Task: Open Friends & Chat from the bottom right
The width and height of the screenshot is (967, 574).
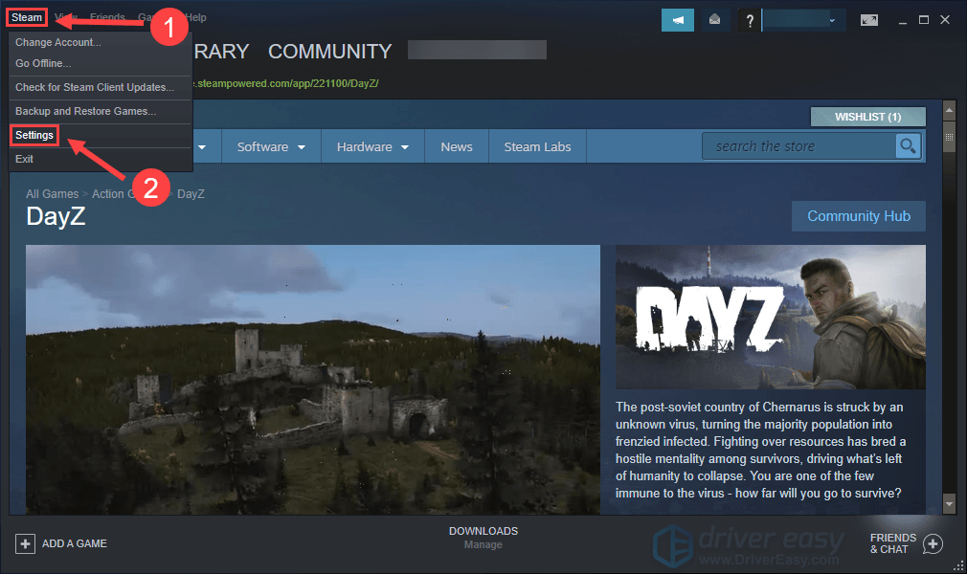Action: (x=895, y=542)
